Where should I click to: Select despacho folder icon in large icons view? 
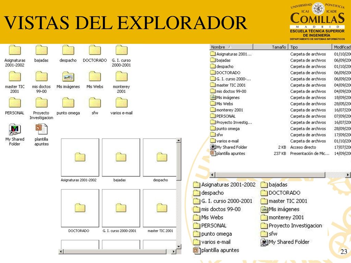68,50
